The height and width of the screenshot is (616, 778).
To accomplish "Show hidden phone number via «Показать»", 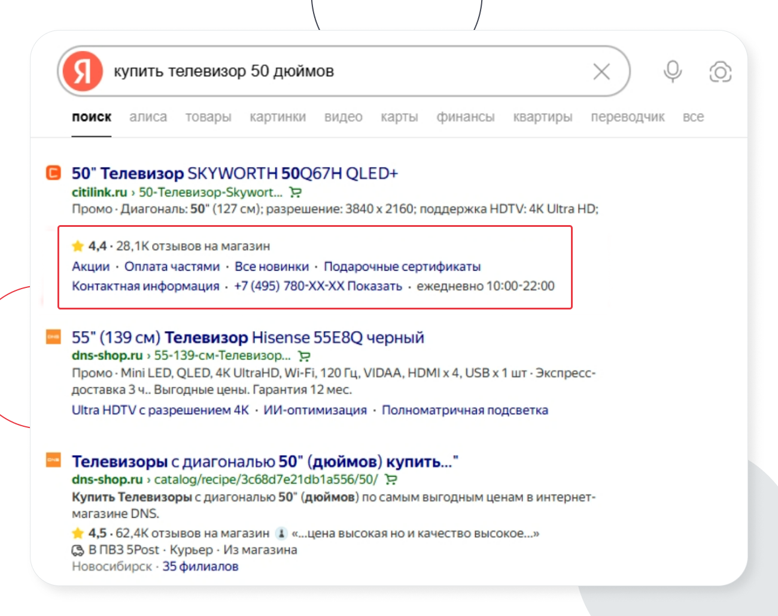I will (x=375, y=286).
